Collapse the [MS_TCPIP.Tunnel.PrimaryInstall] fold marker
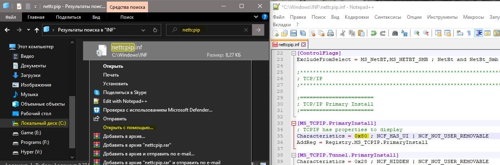 pos(294,155)
